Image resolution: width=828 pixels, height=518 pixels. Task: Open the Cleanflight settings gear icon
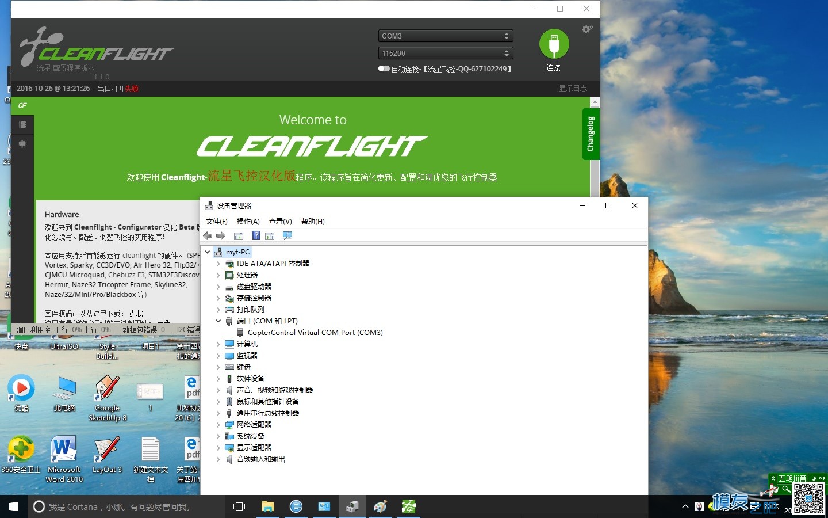point(587,29)
